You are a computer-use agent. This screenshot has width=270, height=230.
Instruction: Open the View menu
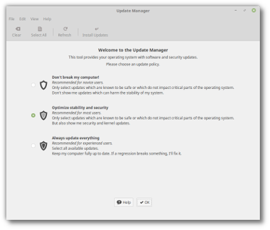point(34,19)
